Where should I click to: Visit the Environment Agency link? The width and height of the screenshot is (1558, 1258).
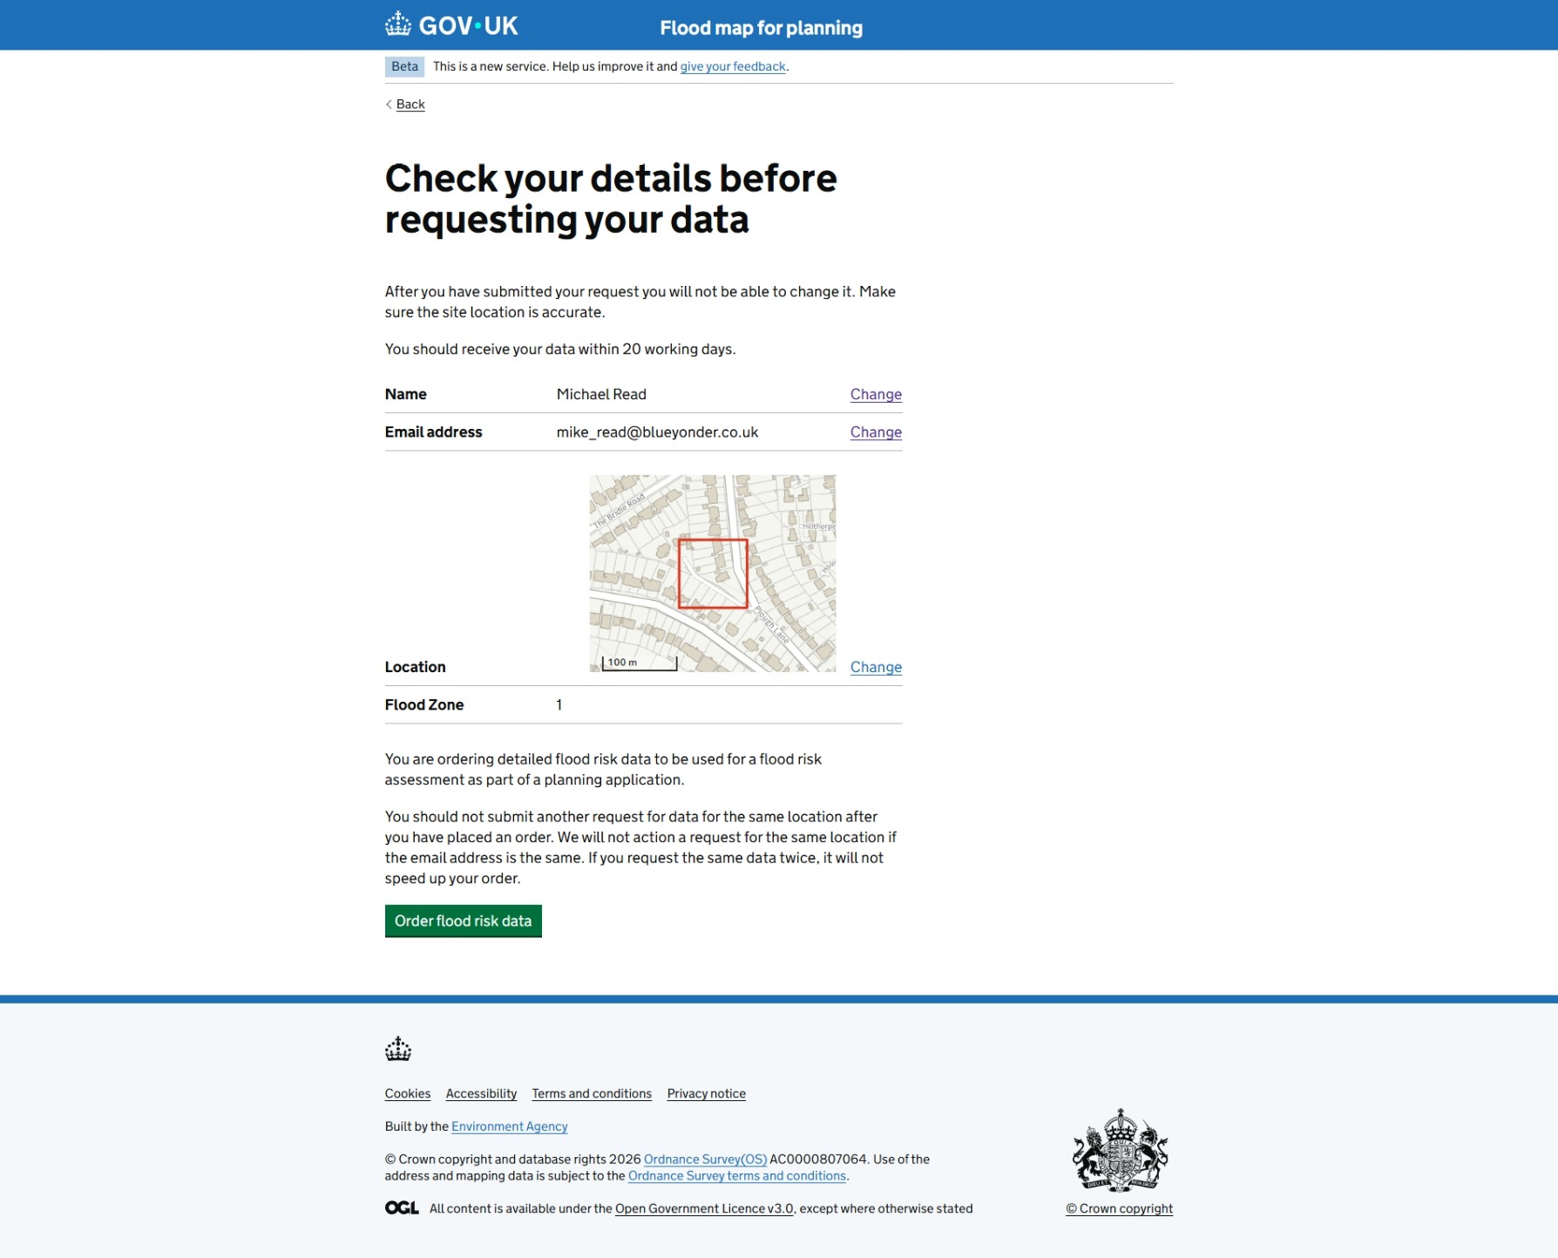(x=509, y=1127)
